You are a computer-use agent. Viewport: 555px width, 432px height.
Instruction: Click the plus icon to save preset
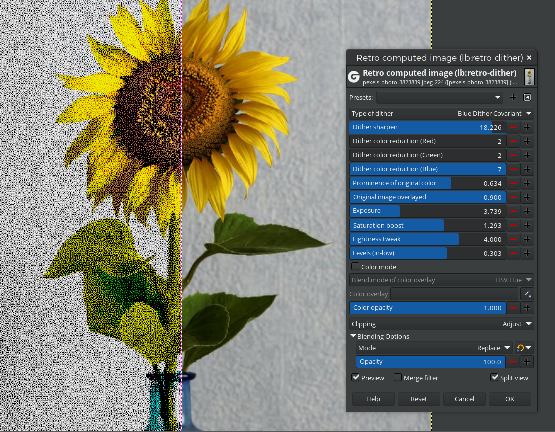click(x=513, y=97)
